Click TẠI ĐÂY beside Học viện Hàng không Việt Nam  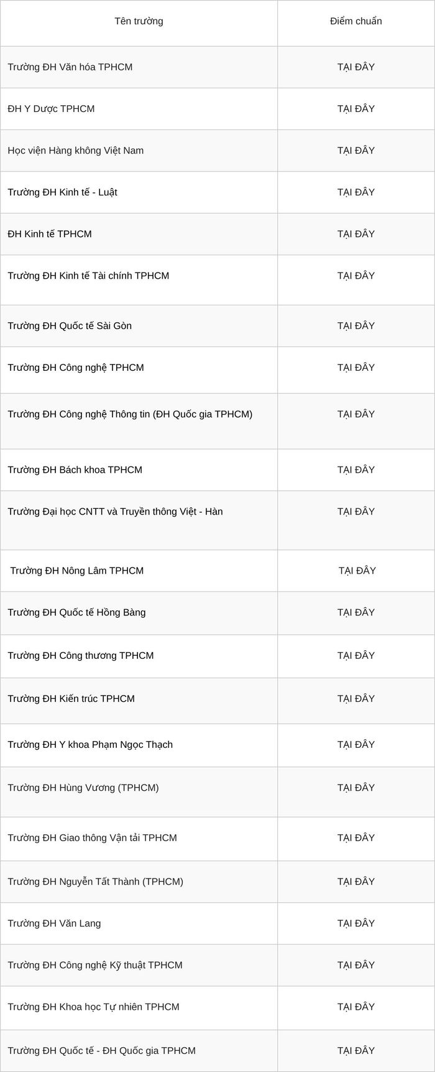click(x=356, y=151)
